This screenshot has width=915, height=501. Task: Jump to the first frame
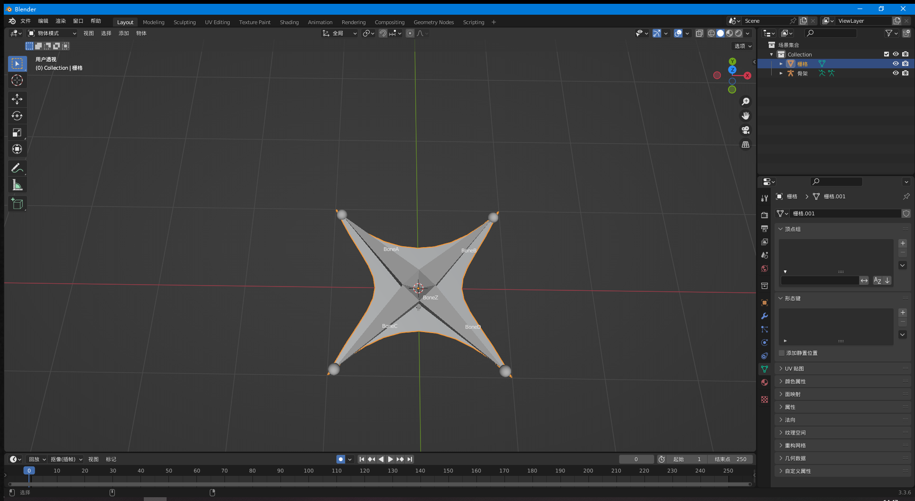pyautogui.click(x=362, y=459)
